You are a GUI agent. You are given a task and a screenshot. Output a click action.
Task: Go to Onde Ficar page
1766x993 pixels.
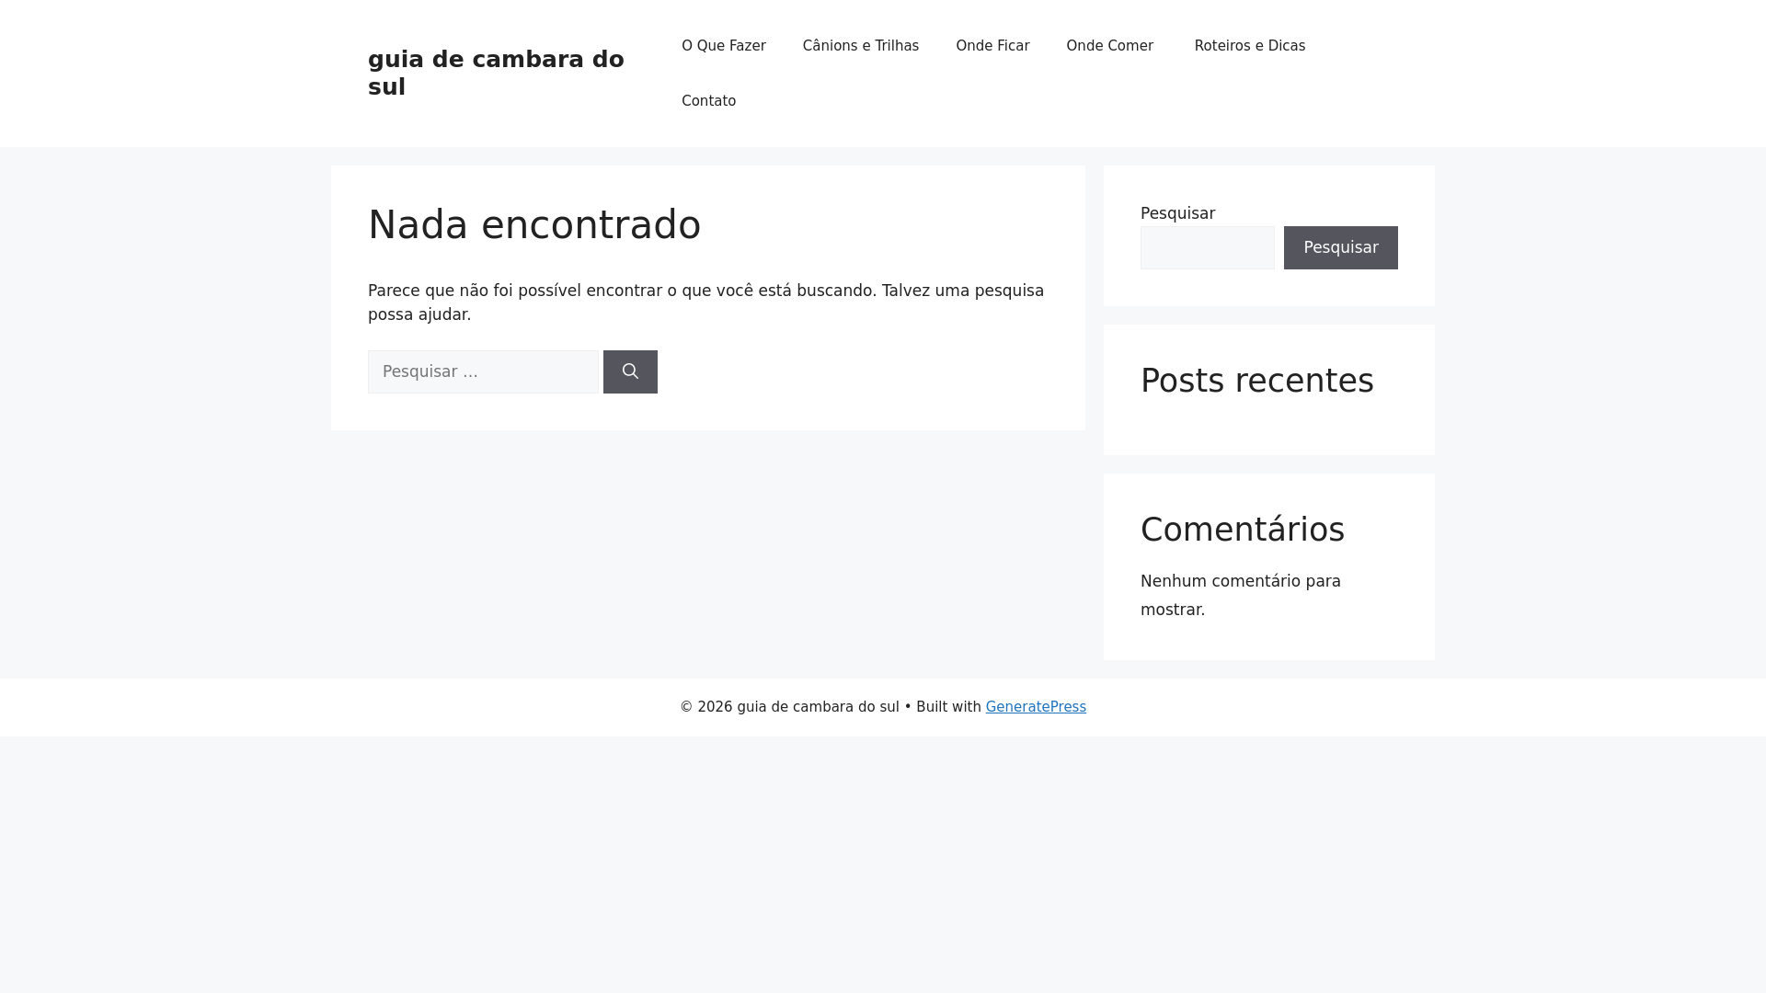(992, 46)
